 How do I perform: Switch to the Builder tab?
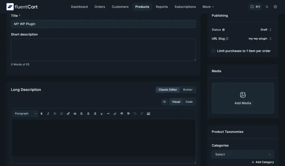click(x=188, y=90)
